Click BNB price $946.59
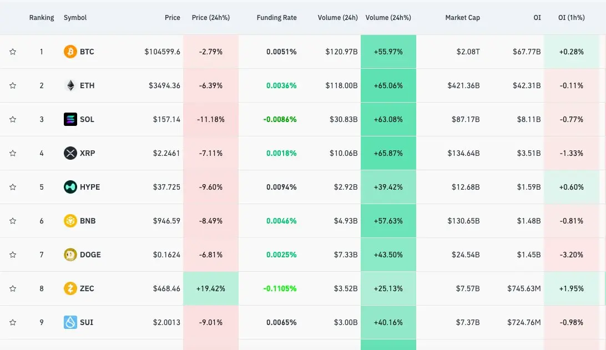The image size is (606, 350). point(166,221)
